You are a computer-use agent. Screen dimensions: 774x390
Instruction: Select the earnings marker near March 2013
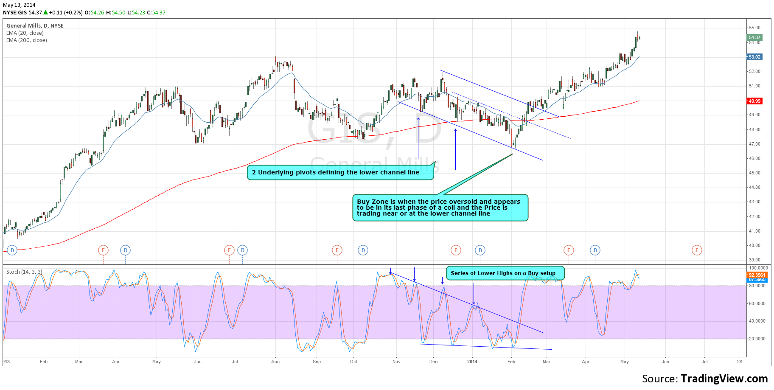(x=103, y=250)
